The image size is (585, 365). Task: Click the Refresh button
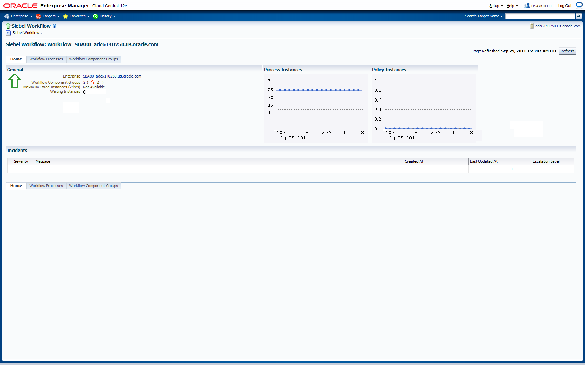click(567, 51)
